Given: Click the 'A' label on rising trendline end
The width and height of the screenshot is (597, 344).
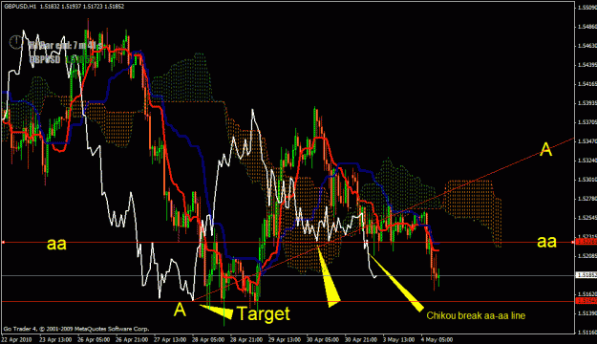Looking at the screenshot, I should click(x=546, y=149).
